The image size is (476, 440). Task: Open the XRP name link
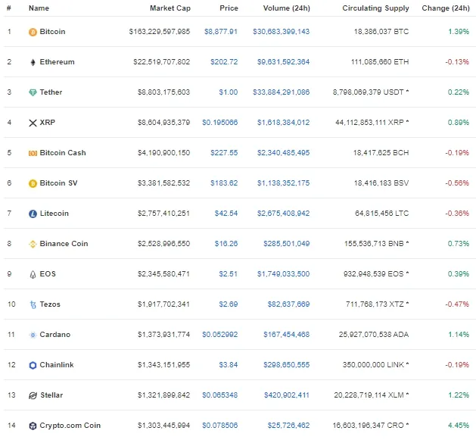(48, 123)
